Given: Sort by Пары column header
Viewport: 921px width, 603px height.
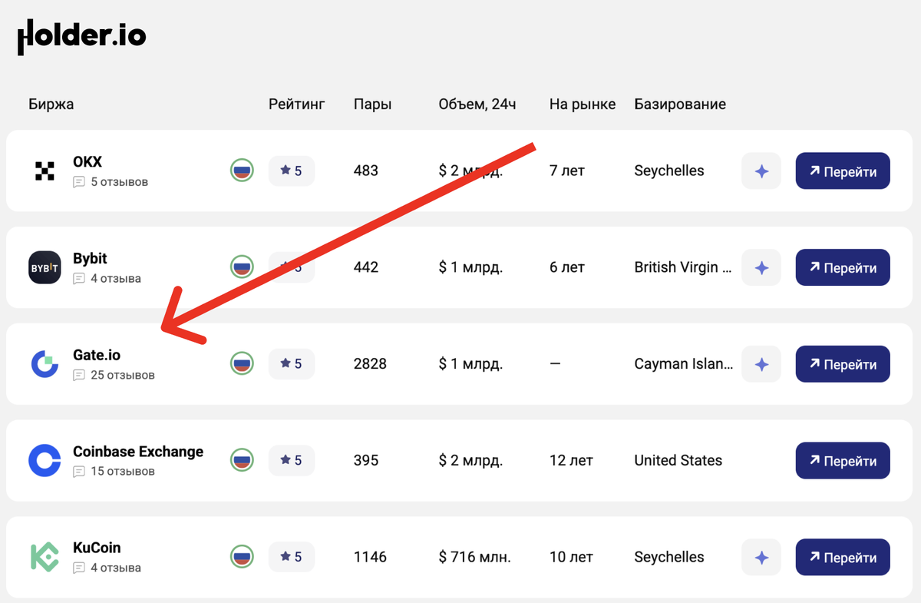Looking at the screenshot, I should click(x=373, y=104).
